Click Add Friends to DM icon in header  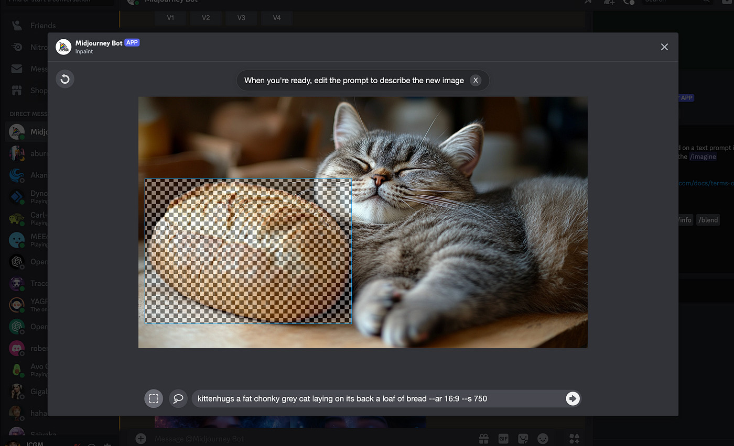(608, 2)
